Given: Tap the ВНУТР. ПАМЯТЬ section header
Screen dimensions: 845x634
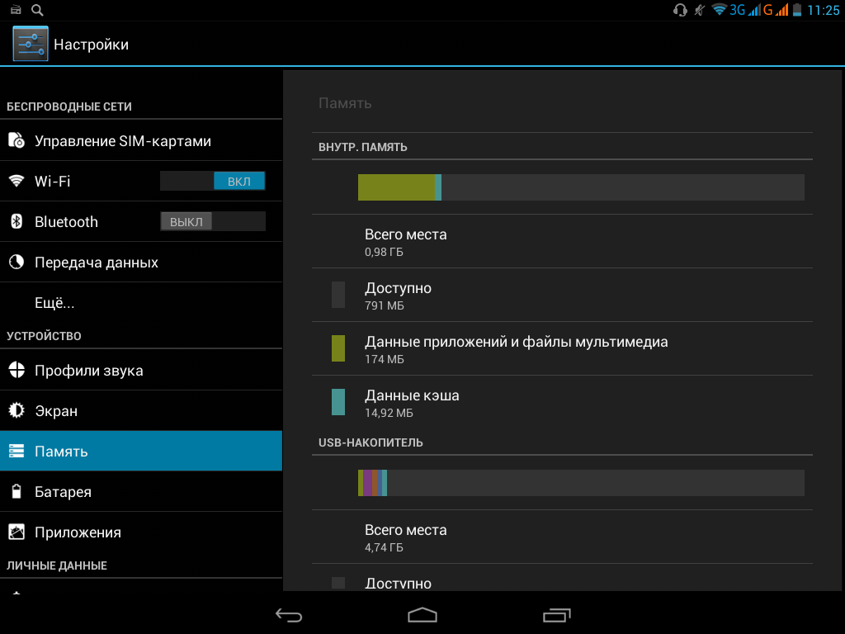Looking at the screenshot, I should [x=363, y=147].
